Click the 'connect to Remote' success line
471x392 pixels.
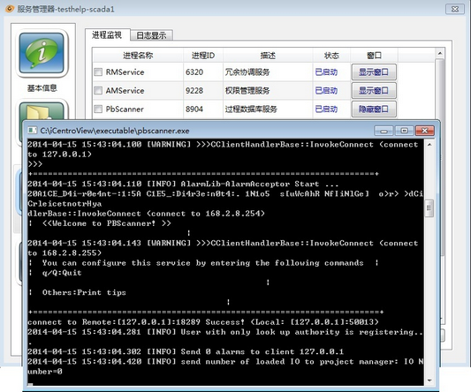point(203,322)
